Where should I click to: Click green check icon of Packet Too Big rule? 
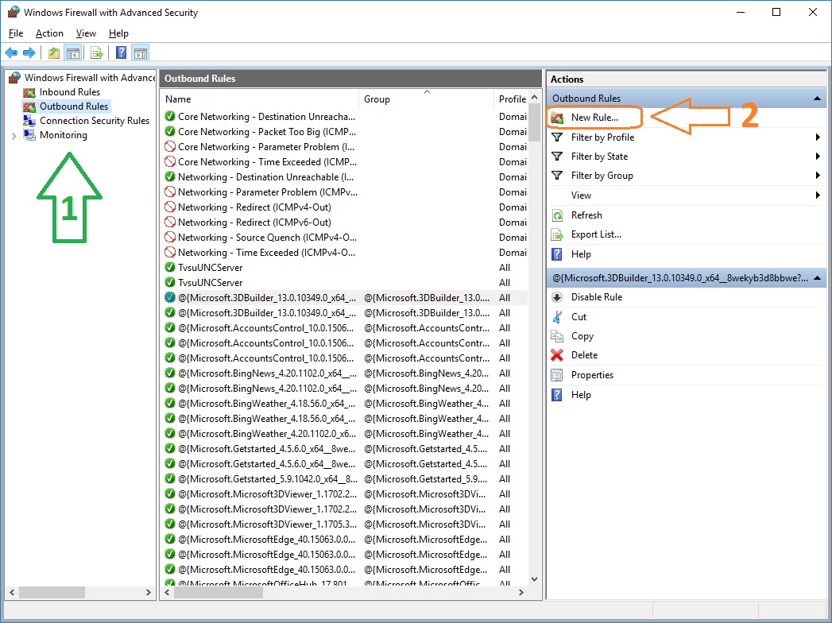170,131
